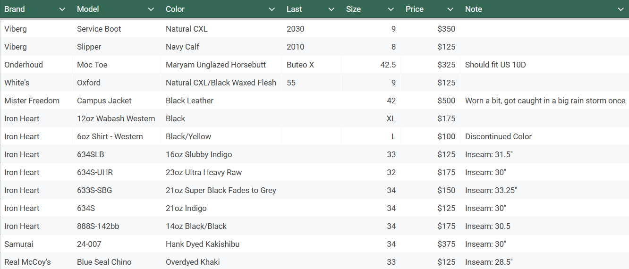The height and width of the screenshot is (269, 629).
Task: Select the Samurai brand cell
Action: (36, 244)
